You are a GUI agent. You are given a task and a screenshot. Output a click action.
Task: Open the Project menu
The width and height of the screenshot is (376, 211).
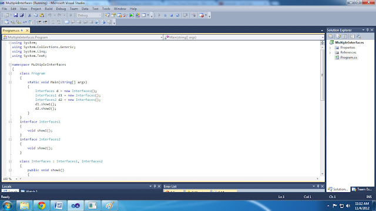[36, 9]
